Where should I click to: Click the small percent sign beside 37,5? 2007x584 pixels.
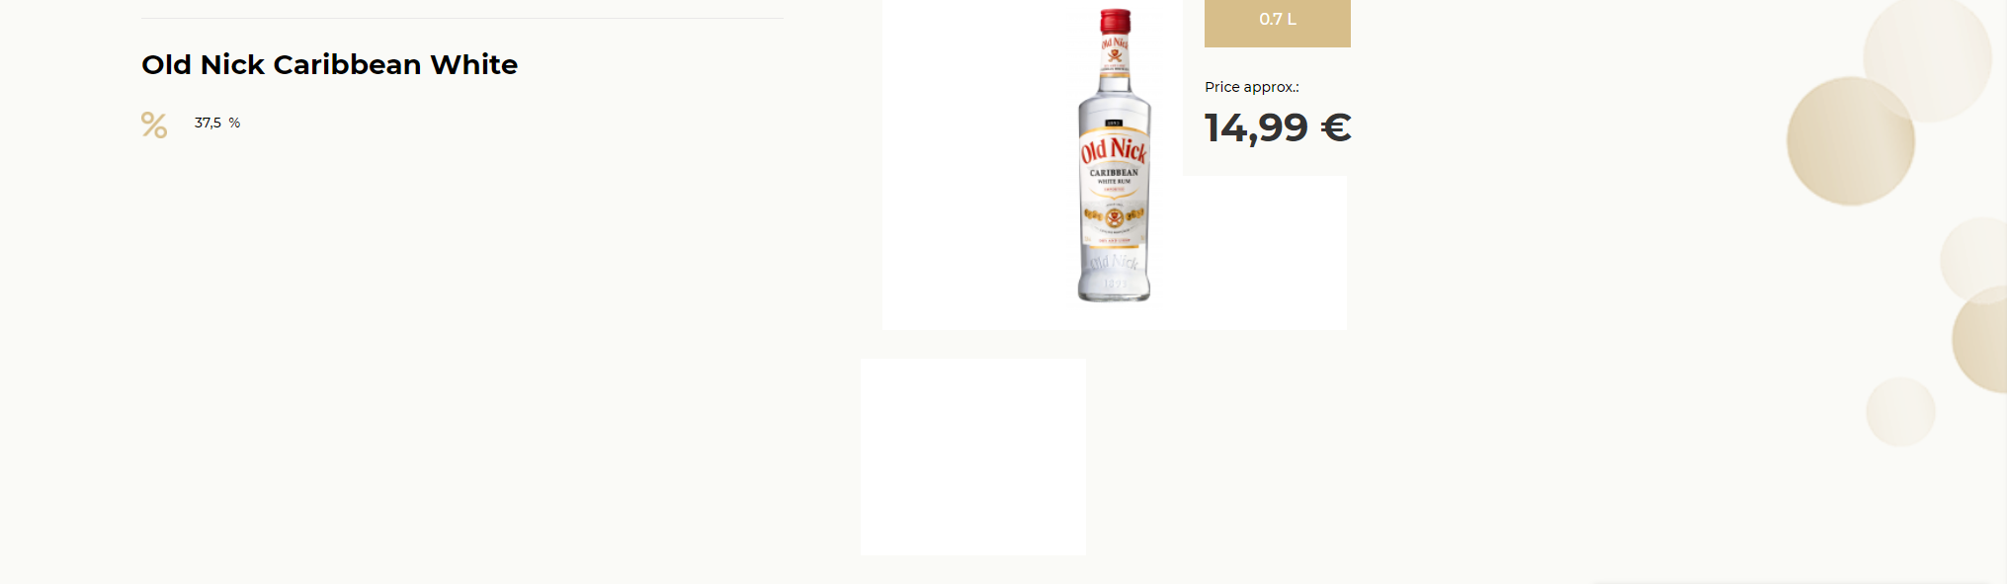click(x=234, y=123)
